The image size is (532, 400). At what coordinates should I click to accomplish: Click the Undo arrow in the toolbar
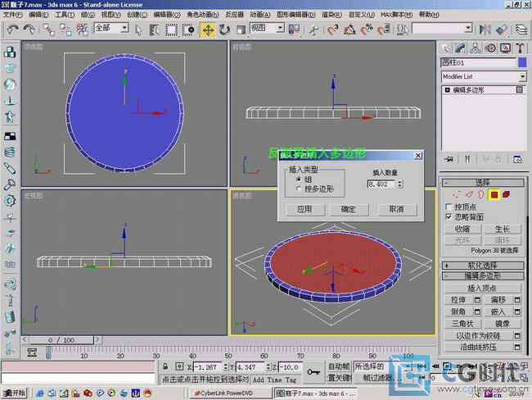(12, 30)
